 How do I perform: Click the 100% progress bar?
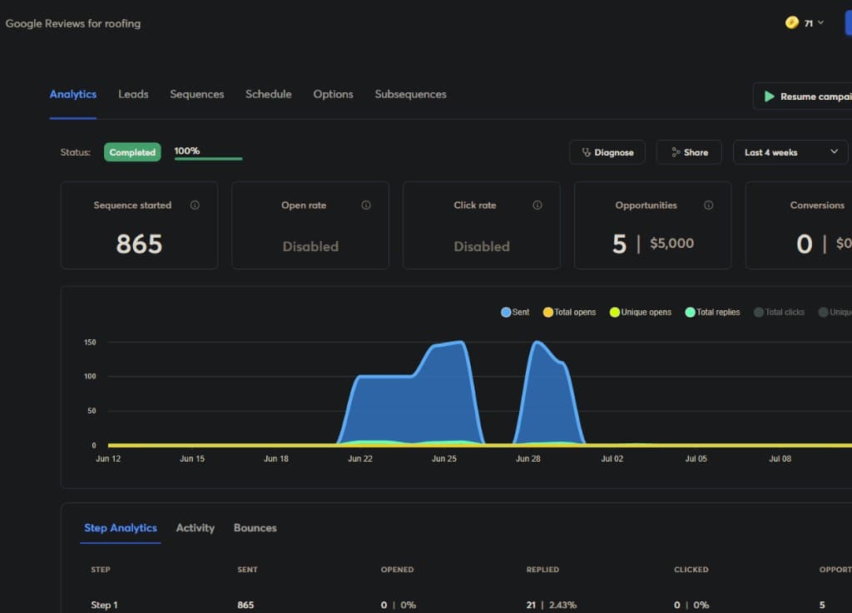tap(208, 159)
